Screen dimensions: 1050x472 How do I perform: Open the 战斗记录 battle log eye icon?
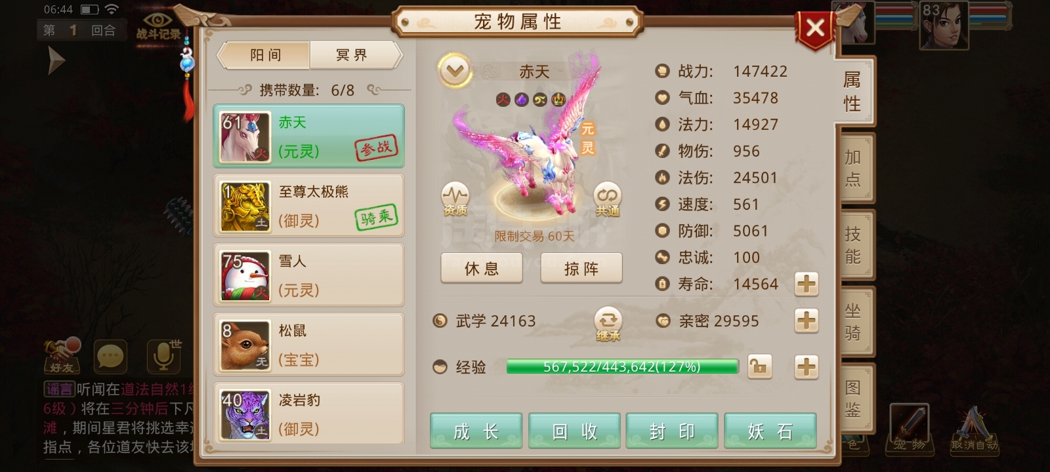[x=158, y=25]
